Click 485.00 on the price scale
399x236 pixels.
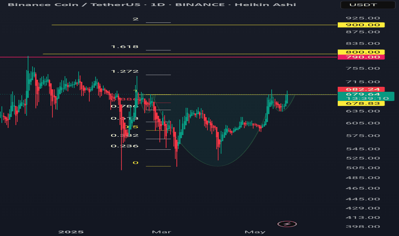(363, 178)
